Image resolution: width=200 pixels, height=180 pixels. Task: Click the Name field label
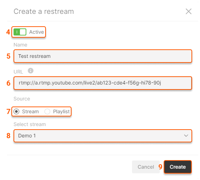point(20,45)
